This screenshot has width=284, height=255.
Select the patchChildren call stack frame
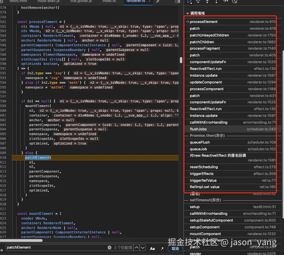click(x=233, y=42)
